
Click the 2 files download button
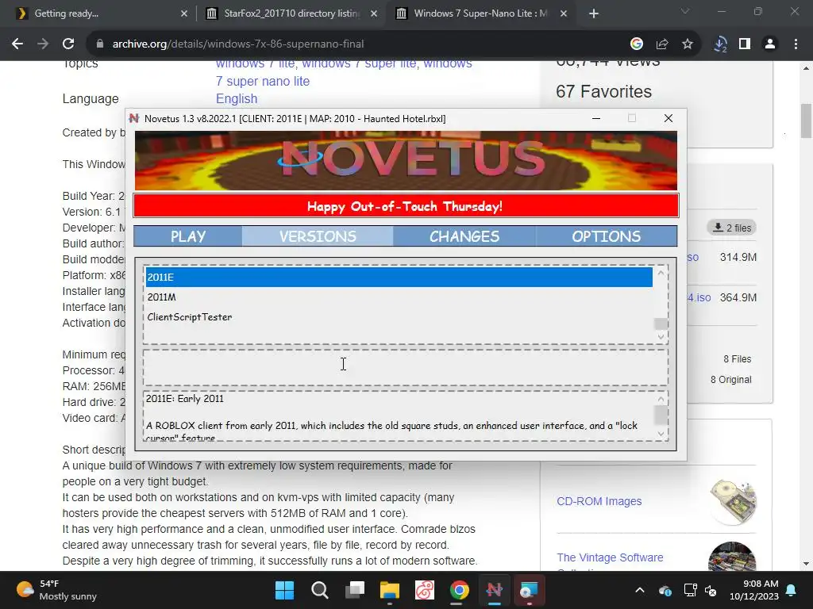click(731, 228)
